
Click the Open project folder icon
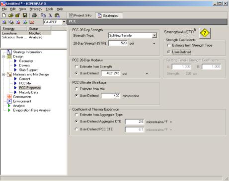coord(11,15)
